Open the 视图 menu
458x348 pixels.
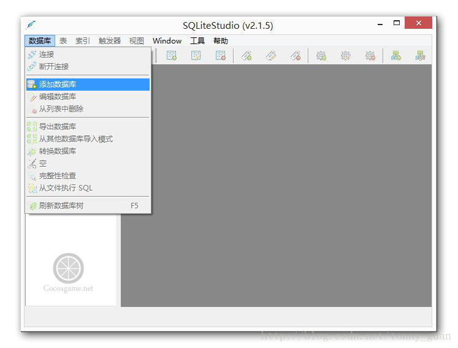click(x=136, y=41)
